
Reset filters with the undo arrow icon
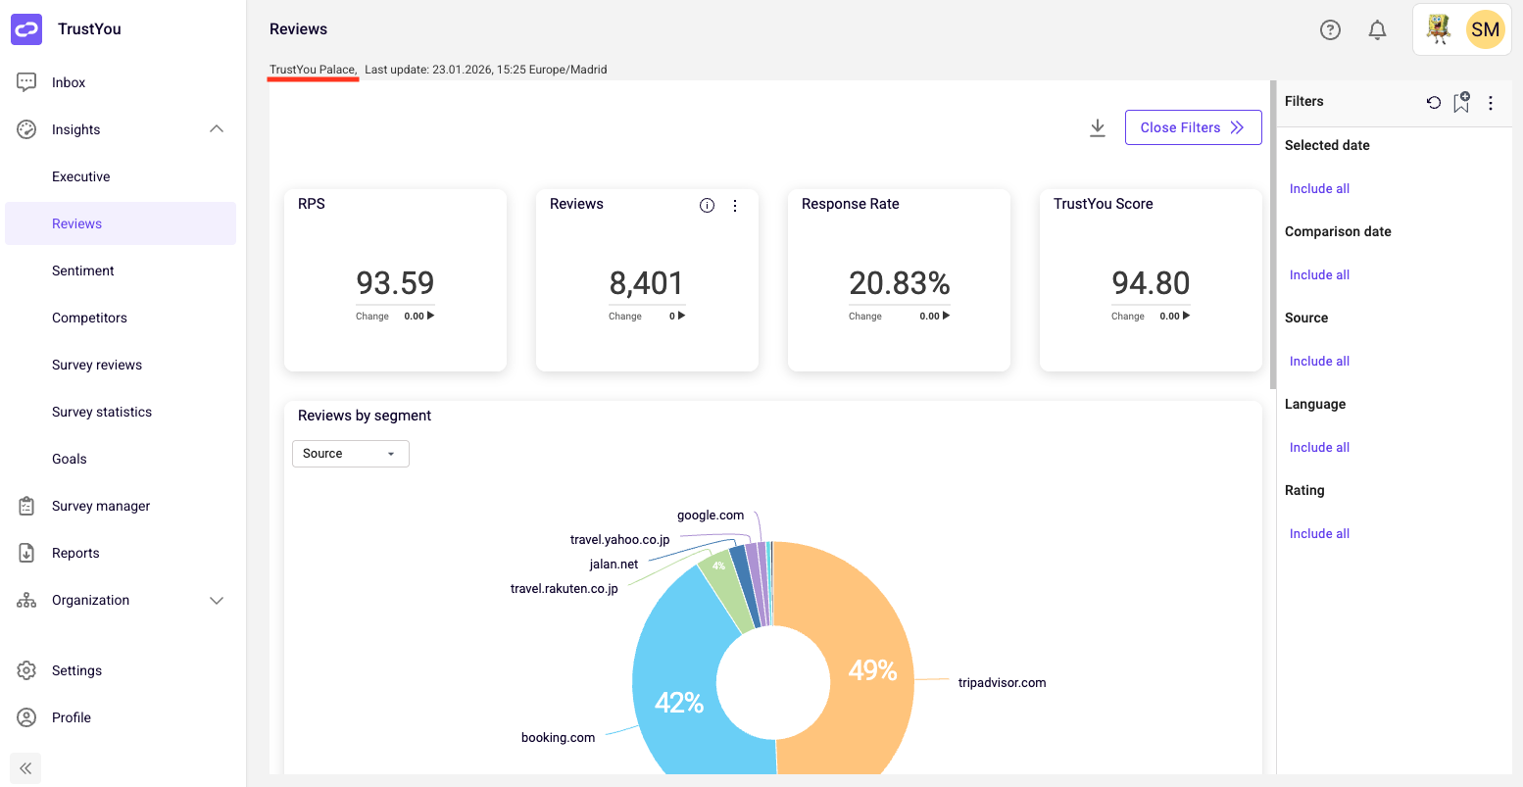click(x=1434, y=102)
